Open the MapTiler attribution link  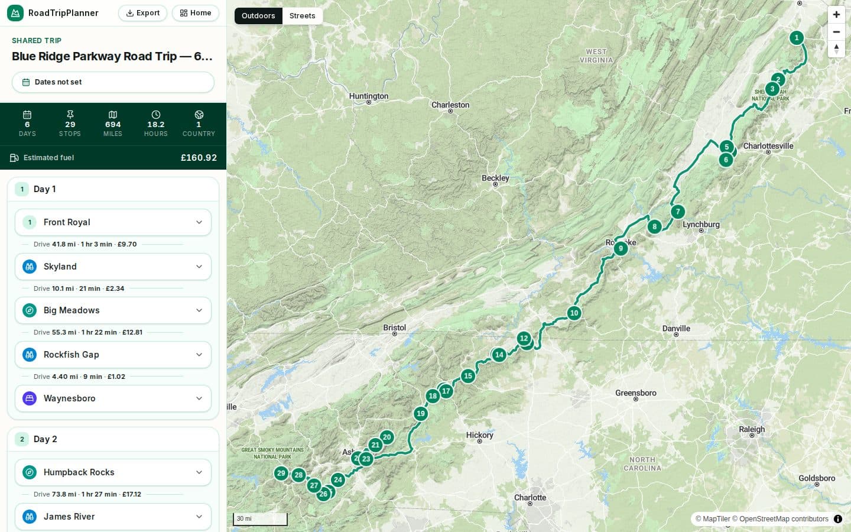click(x=713, y=519)
